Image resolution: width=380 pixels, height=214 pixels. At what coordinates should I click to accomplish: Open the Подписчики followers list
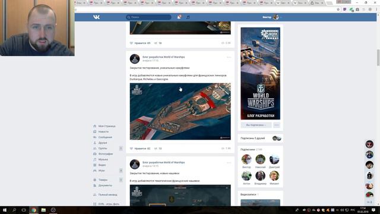pos(251,149)
